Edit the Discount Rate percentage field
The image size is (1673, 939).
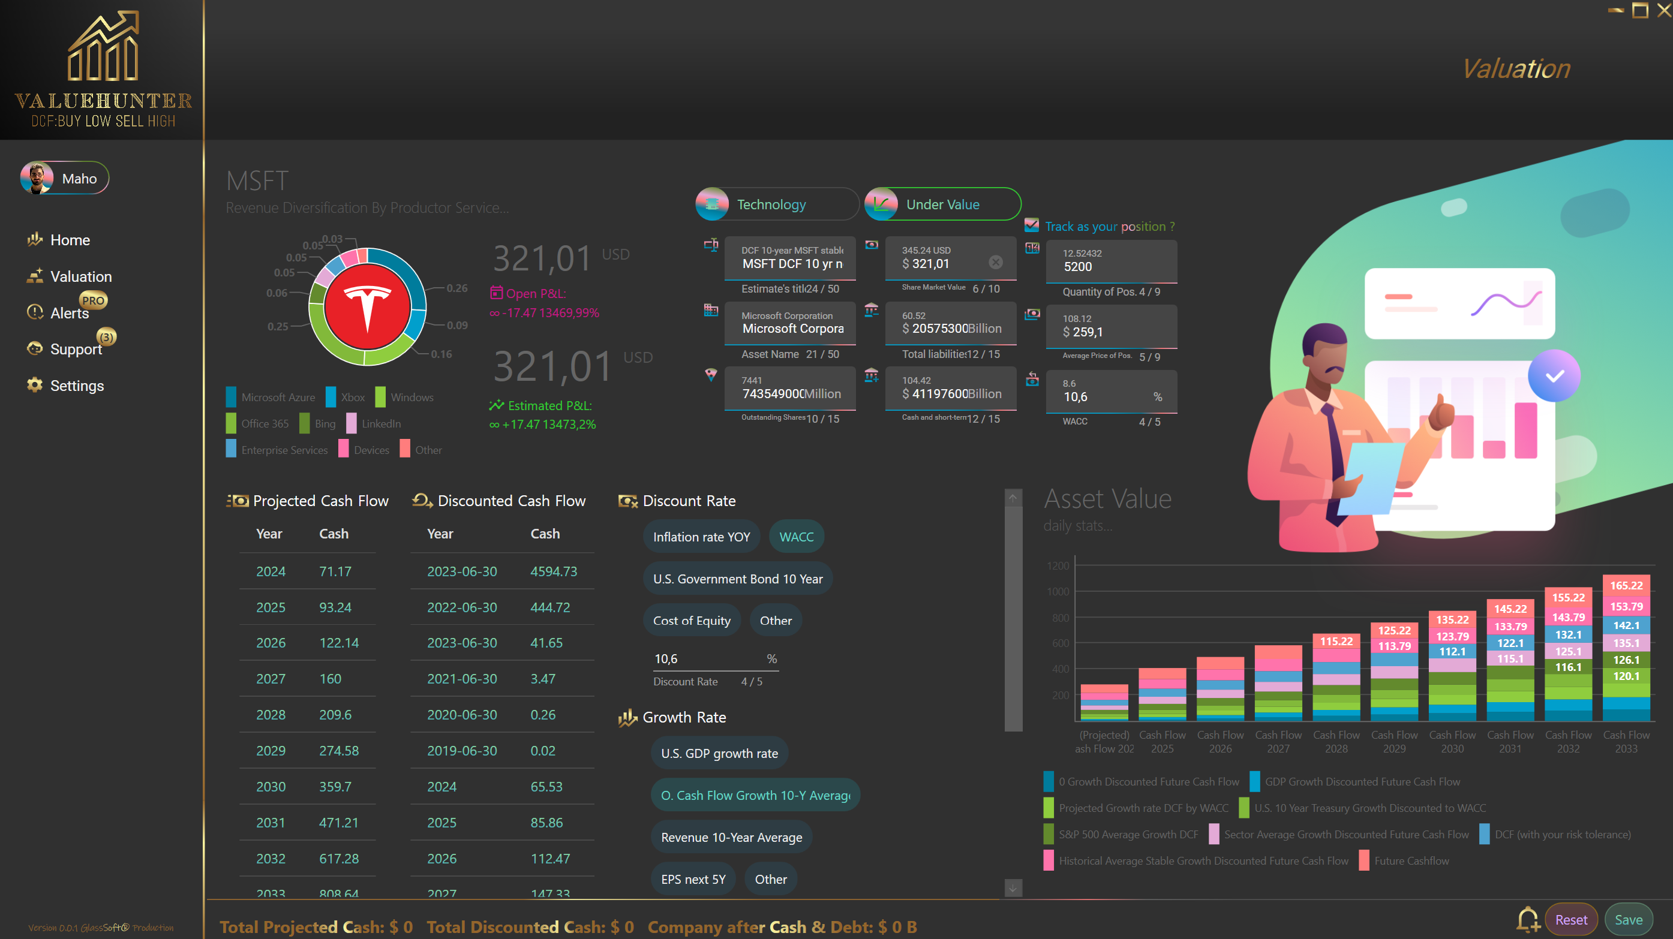(x=715, y=658)
